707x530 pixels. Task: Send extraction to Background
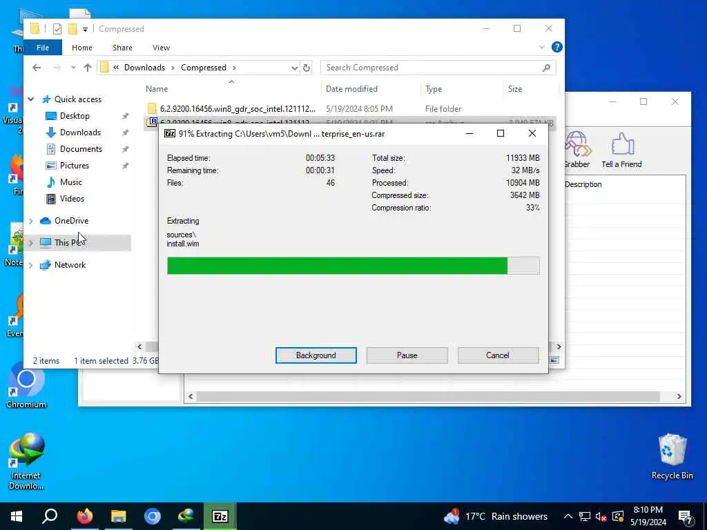click(316, 355)
